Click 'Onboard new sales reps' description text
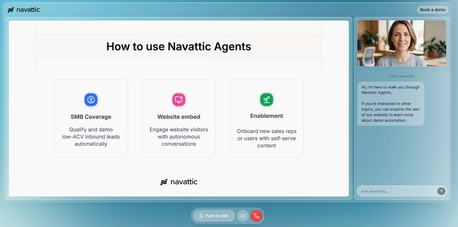The height and width of the screenshot is (227, 458). point(267,138)
